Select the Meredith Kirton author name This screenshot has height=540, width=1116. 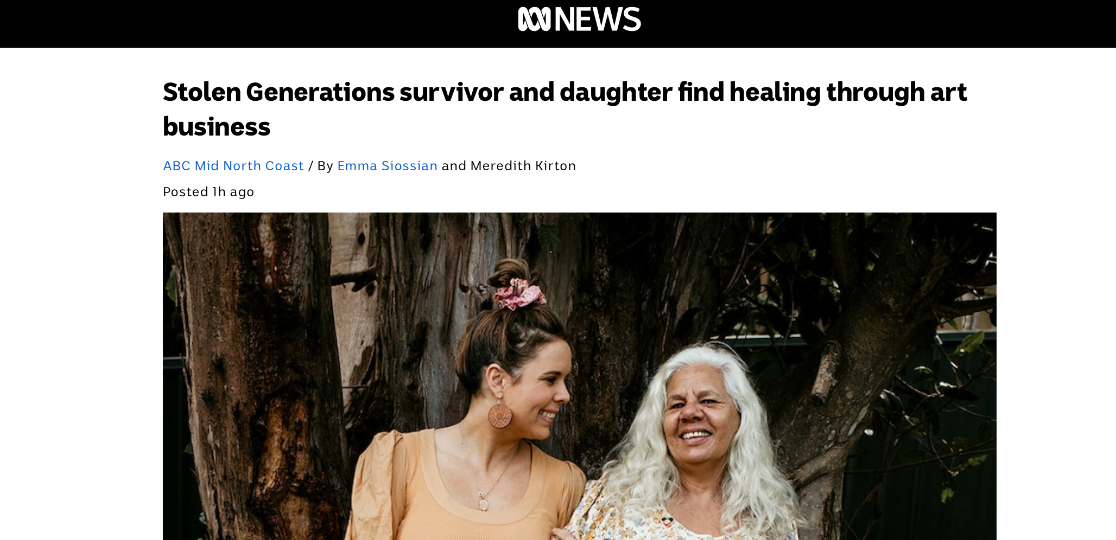(x=523, y=166)
